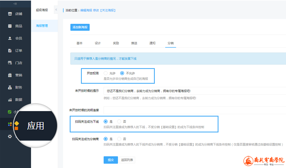
Task: Click the 订单 orders icon
Action: point(10,51)
